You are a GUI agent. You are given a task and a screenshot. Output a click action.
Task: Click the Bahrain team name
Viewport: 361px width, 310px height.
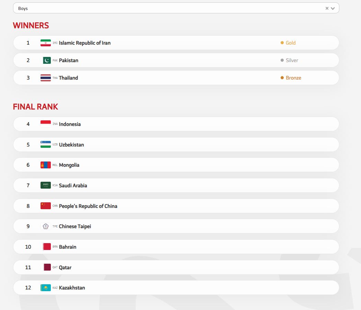pyautogui.click(x=68, y=247)
